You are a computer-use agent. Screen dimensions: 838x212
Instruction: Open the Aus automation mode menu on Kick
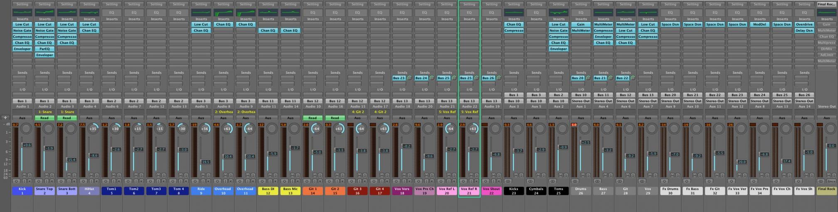coord(22,118)
